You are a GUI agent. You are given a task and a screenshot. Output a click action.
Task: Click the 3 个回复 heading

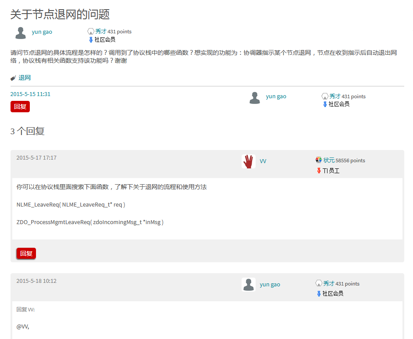point(27,131)
